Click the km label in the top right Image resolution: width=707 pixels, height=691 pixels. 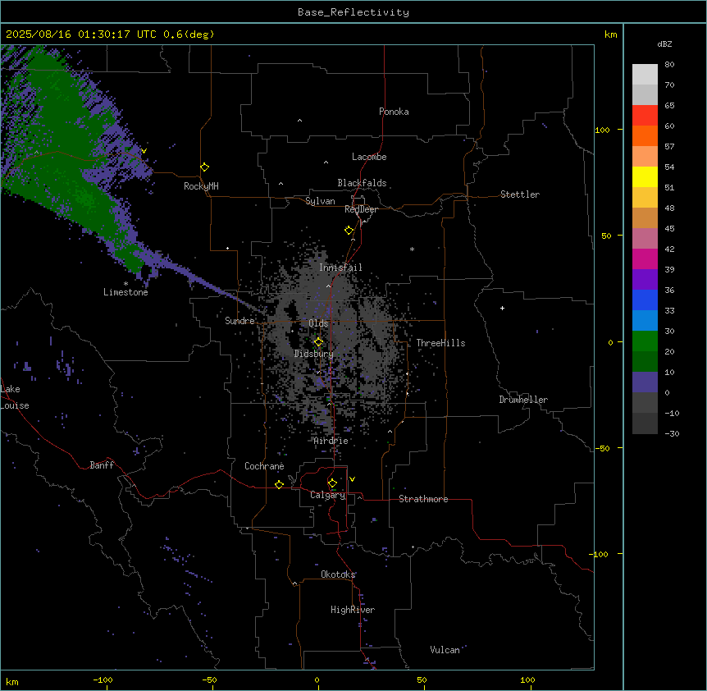click(x=611, y=34)
